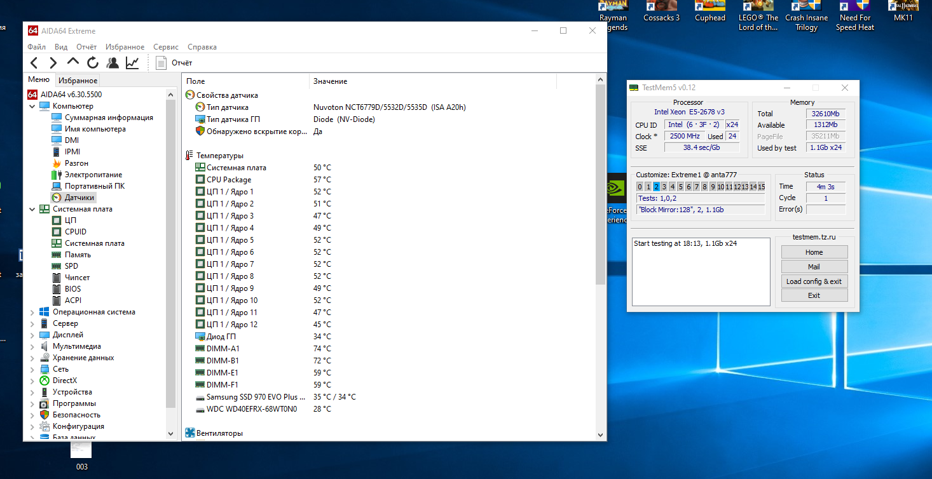Select the Разгон flame item
This screenshot has height=479, width=932.
76,163
